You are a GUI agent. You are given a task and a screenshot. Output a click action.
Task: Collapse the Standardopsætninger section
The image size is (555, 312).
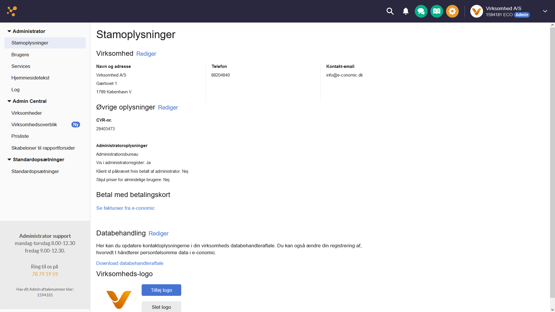(x=10, y=159)
